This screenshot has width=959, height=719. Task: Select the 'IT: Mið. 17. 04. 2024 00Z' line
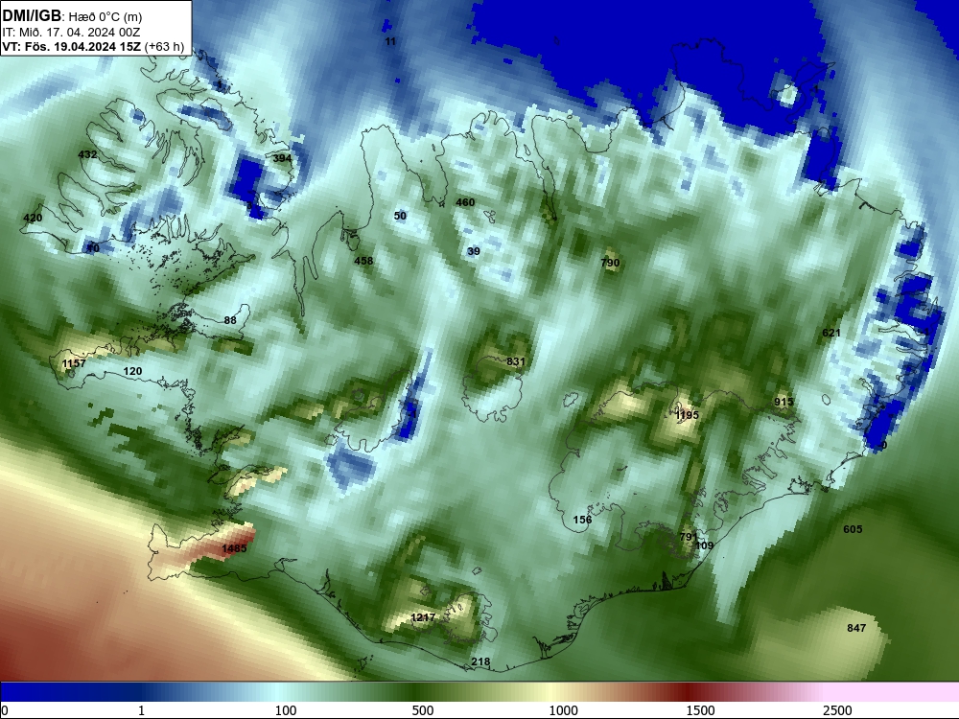71,33
